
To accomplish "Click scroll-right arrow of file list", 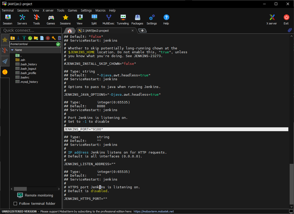I will coord(59,189).
